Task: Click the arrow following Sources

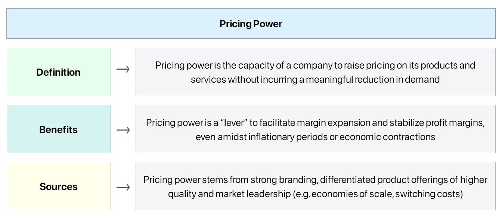Action: (x=123, y=187)
